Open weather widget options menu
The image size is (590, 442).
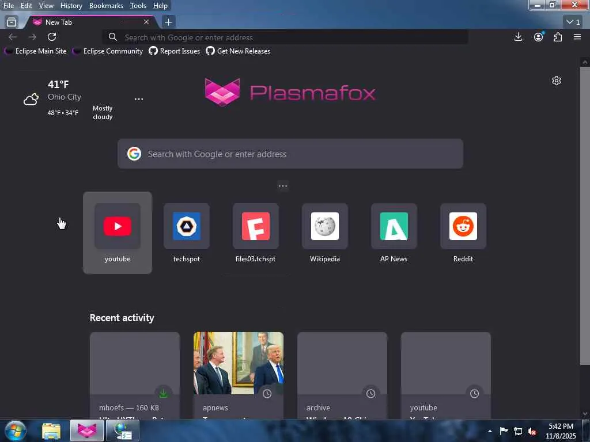pyautogui.click(x=139, y=99)
